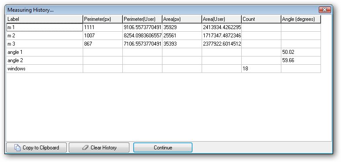Select angle value 59.66
This screenshot has height=162, width=341.
click(301, 60)
